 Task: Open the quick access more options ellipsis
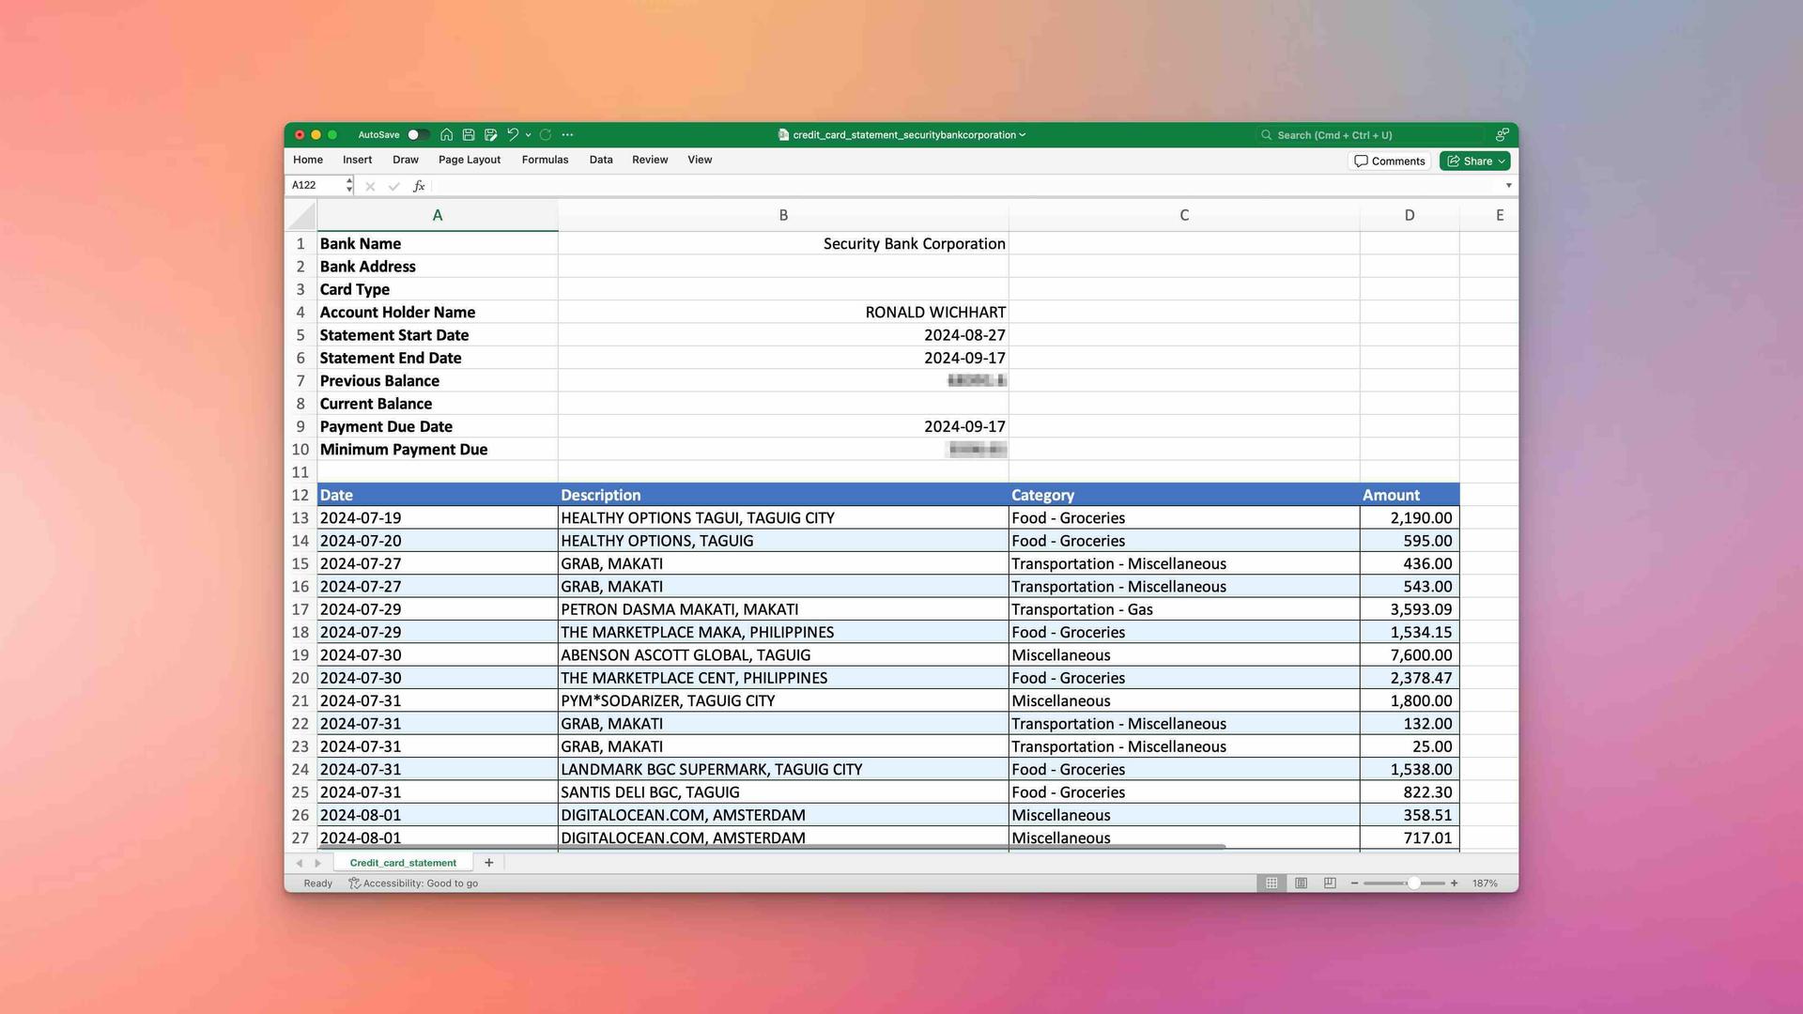point(567,135)
